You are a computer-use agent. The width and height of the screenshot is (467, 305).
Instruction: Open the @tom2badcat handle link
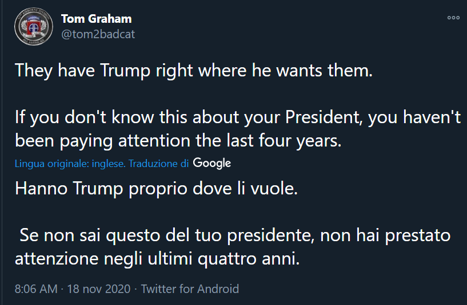98,34
